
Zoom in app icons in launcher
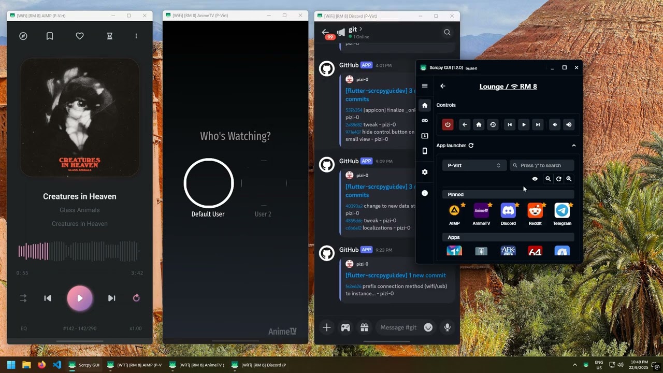coord(569,179)
